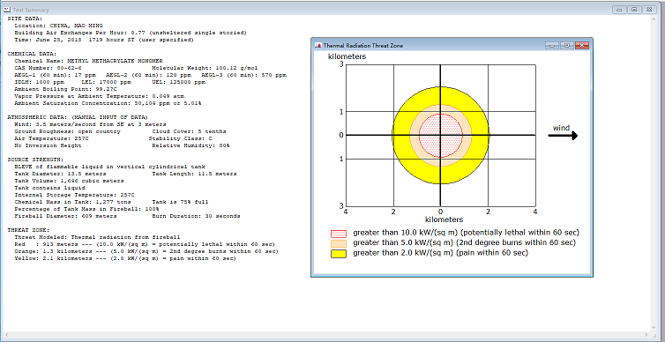Image resolution: width=665 pixels, height=342 pixels.
Task: Close the Thermal Radiation Threat Zone window
Action: [x=582, y=45]
